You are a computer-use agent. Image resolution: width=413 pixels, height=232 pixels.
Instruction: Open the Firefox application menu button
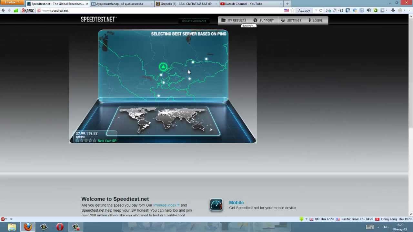click(12, 2)
